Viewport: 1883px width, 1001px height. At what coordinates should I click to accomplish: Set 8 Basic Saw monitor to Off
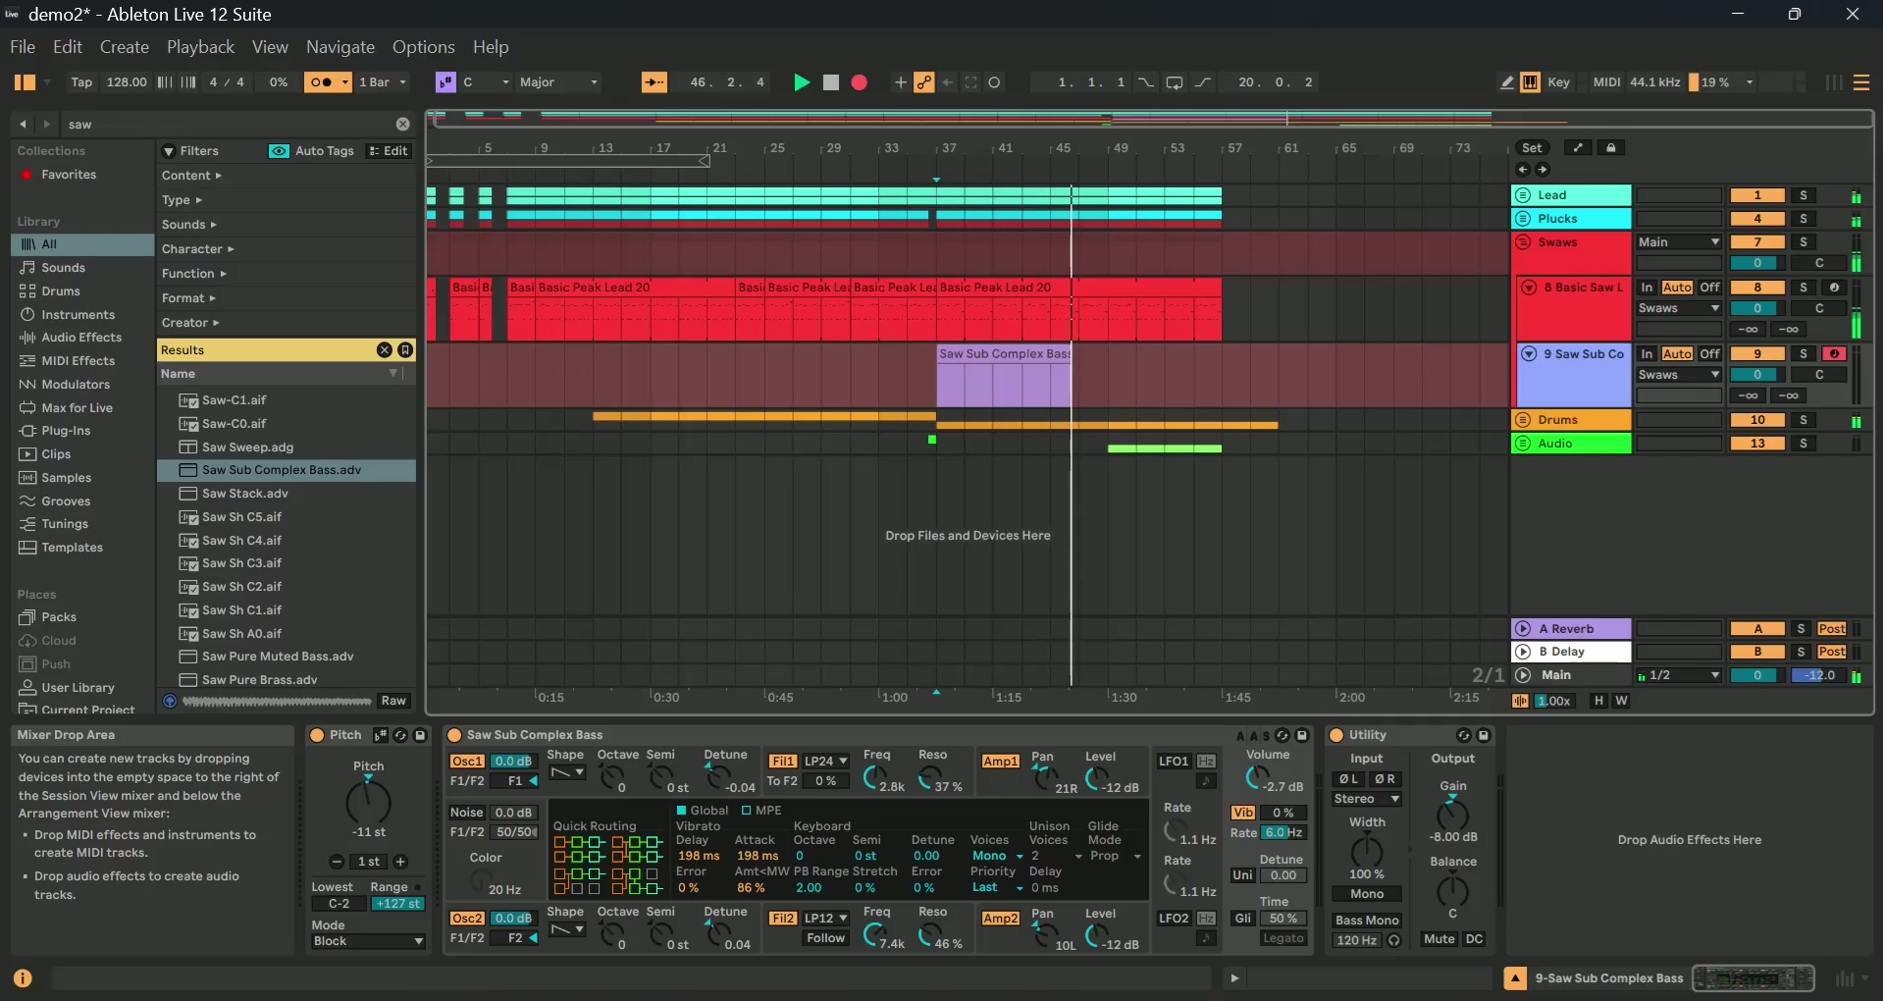pos(1709,288)
